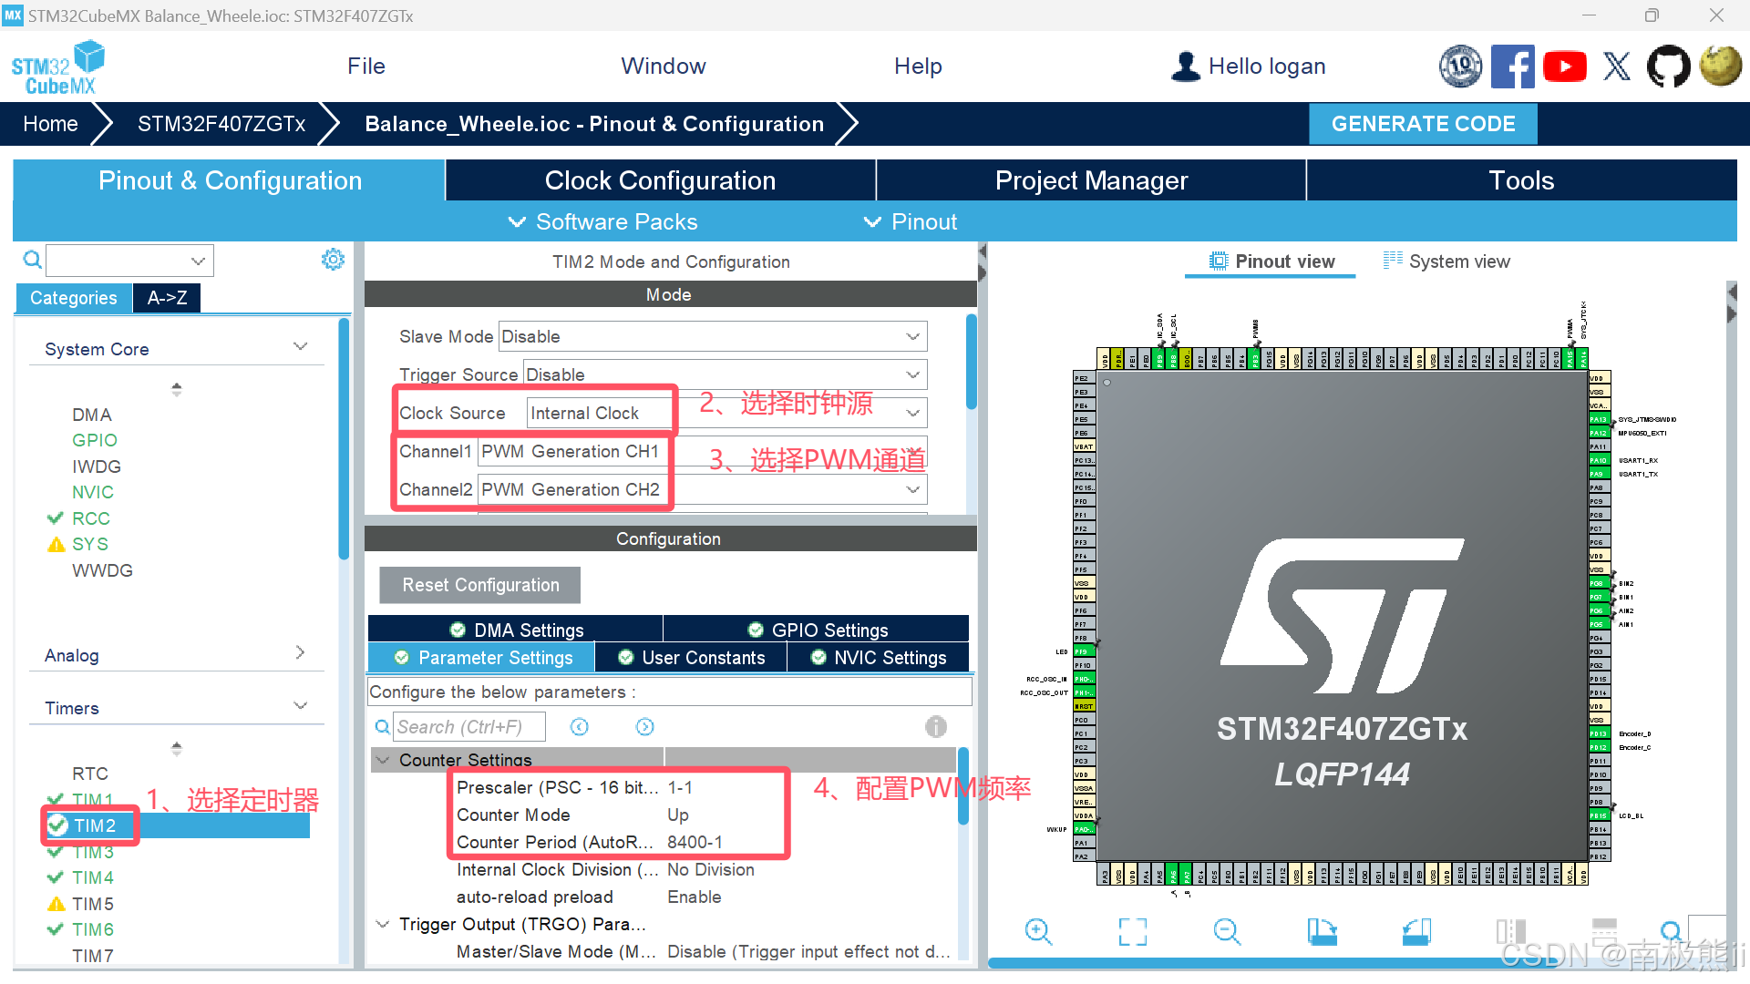This screenshot has height=984, width=1750.
Task: Click the parameter Search (Ctrl+F) field
Action: coord(469,727)
